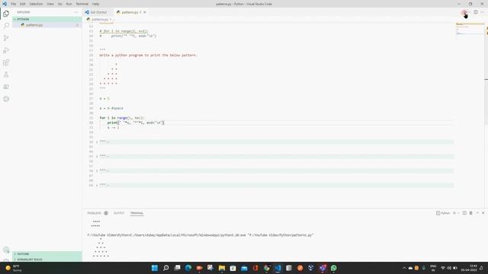Open Chrome from taskbar
Screen dimensions: 488x274
(x=266, y=268)
